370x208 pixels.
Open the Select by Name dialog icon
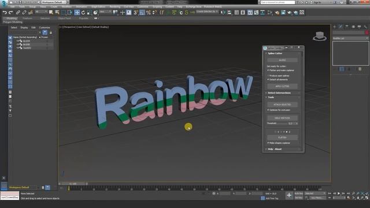57,13
